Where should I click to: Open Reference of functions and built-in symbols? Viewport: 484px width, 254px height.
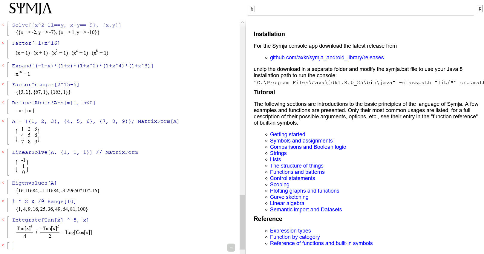click(321, 243)
